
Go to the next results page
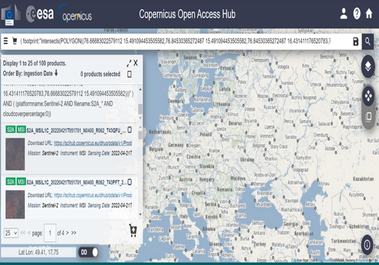click(x=68, y=233)
